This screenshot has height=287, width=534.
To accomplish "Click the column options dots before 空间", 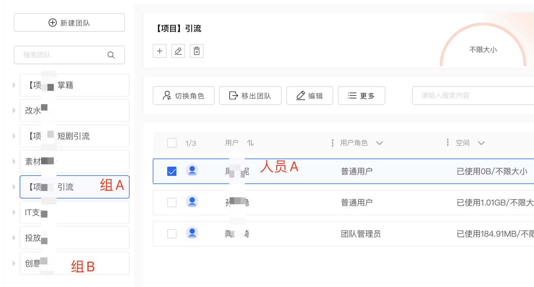I will coord(448,142).
